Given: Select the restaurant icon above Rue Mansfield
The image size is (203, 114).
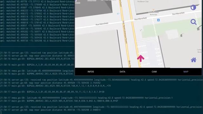Looking at the screenshot, I should [x=154, y=10].
